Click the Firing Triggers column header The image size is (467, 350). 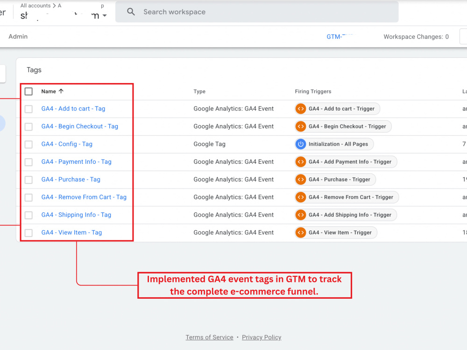pyautogui.click(x=313, y=91)
